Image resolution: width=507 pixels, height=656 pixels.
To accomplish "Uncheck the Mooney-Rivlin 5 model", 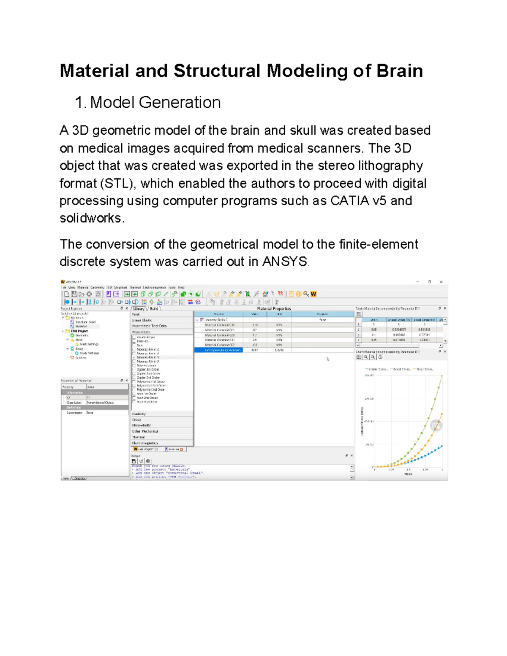I will coord(134,357).
